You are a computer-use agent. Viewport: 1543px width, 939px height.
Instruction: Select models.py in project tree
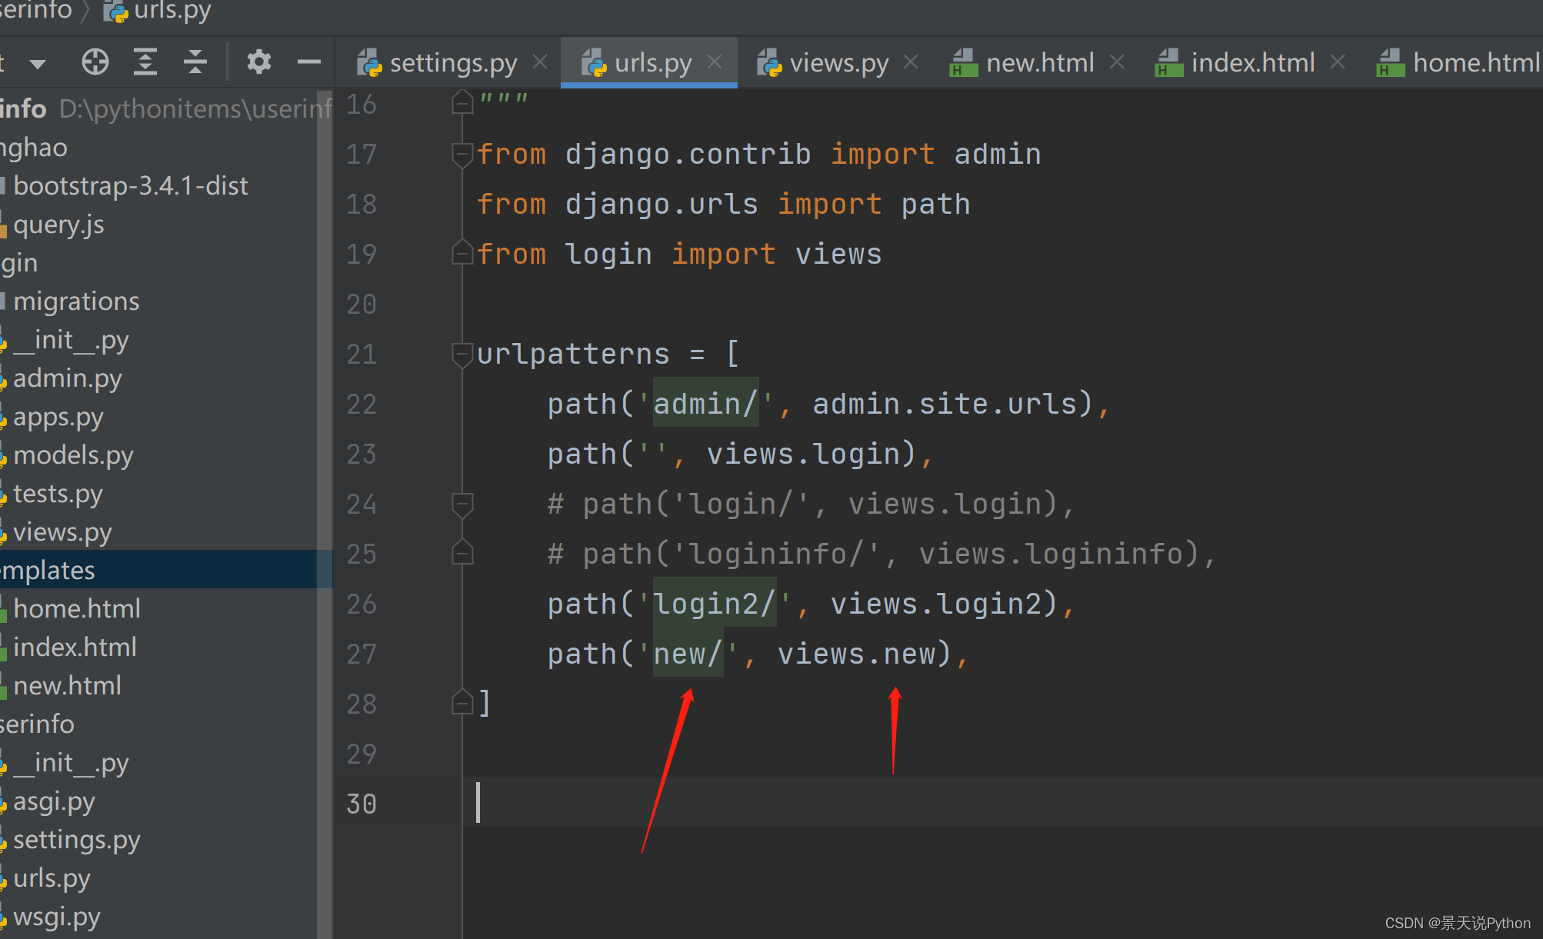73,455
